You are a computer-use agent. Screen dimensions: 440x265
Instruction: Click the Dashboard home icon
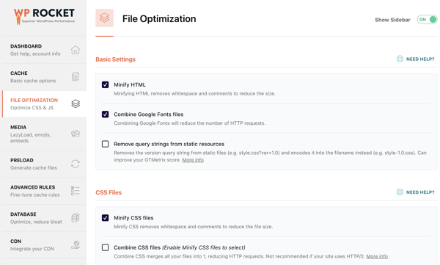tap(76, 50)
